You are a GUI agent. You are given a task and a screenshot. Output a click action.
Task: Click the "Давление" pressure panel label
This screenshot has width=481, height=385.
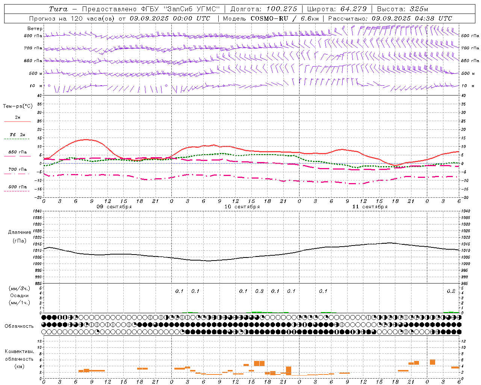point(20,232)
